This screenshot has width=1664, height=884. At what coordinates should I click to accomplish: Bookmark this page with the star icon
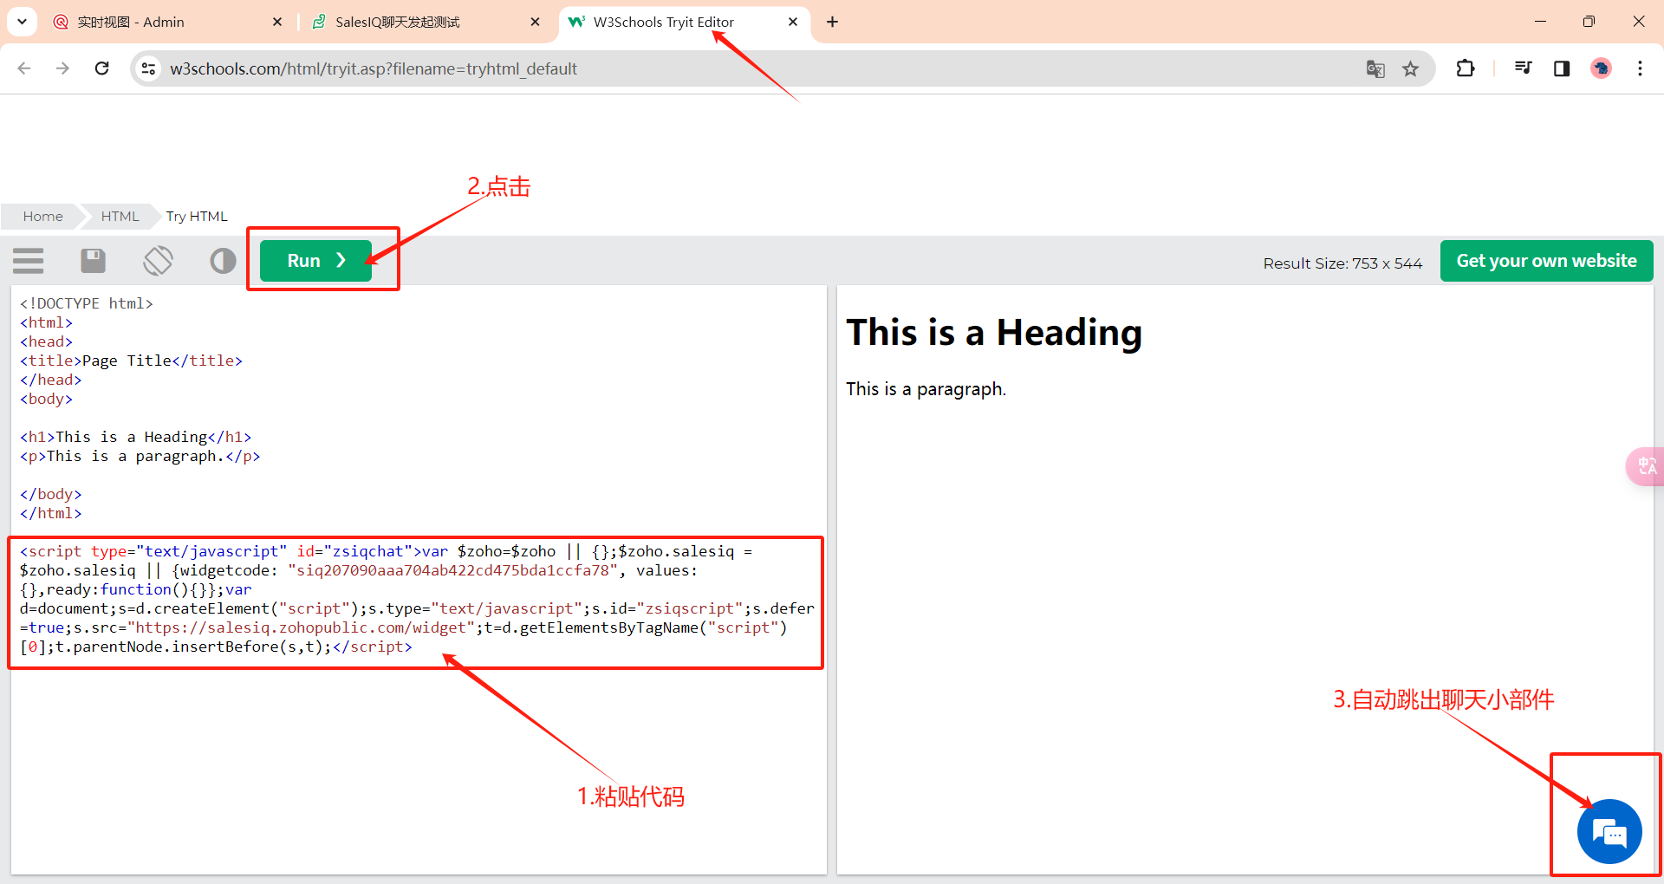click(x=1411, y=68)
